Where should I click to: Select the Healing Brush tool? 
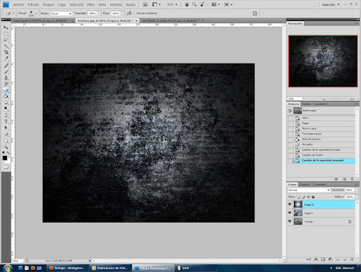tap(6, 66)
